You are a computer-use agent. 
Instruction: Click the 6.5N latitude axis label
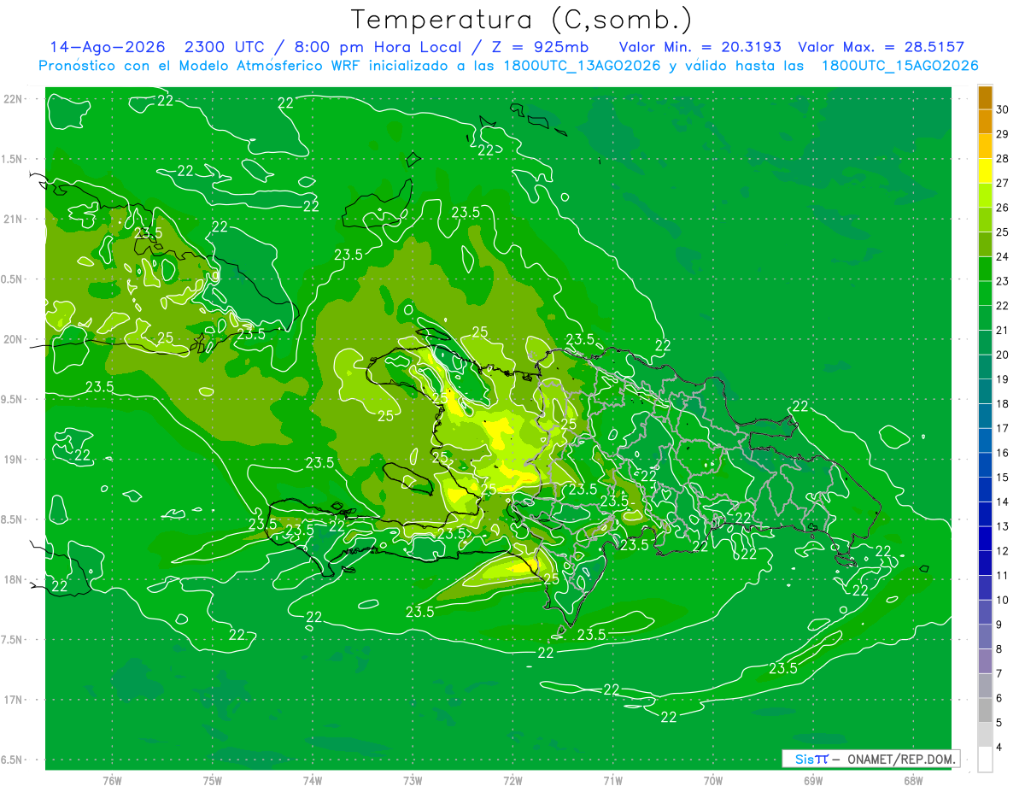tap(13, 760)
